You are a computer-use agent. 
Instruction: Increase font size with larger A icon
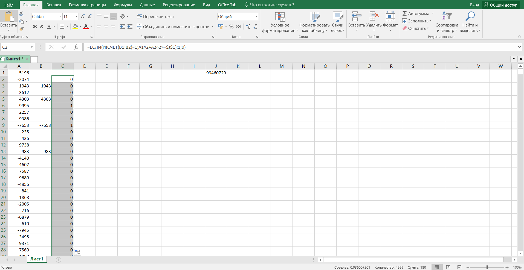83,17
